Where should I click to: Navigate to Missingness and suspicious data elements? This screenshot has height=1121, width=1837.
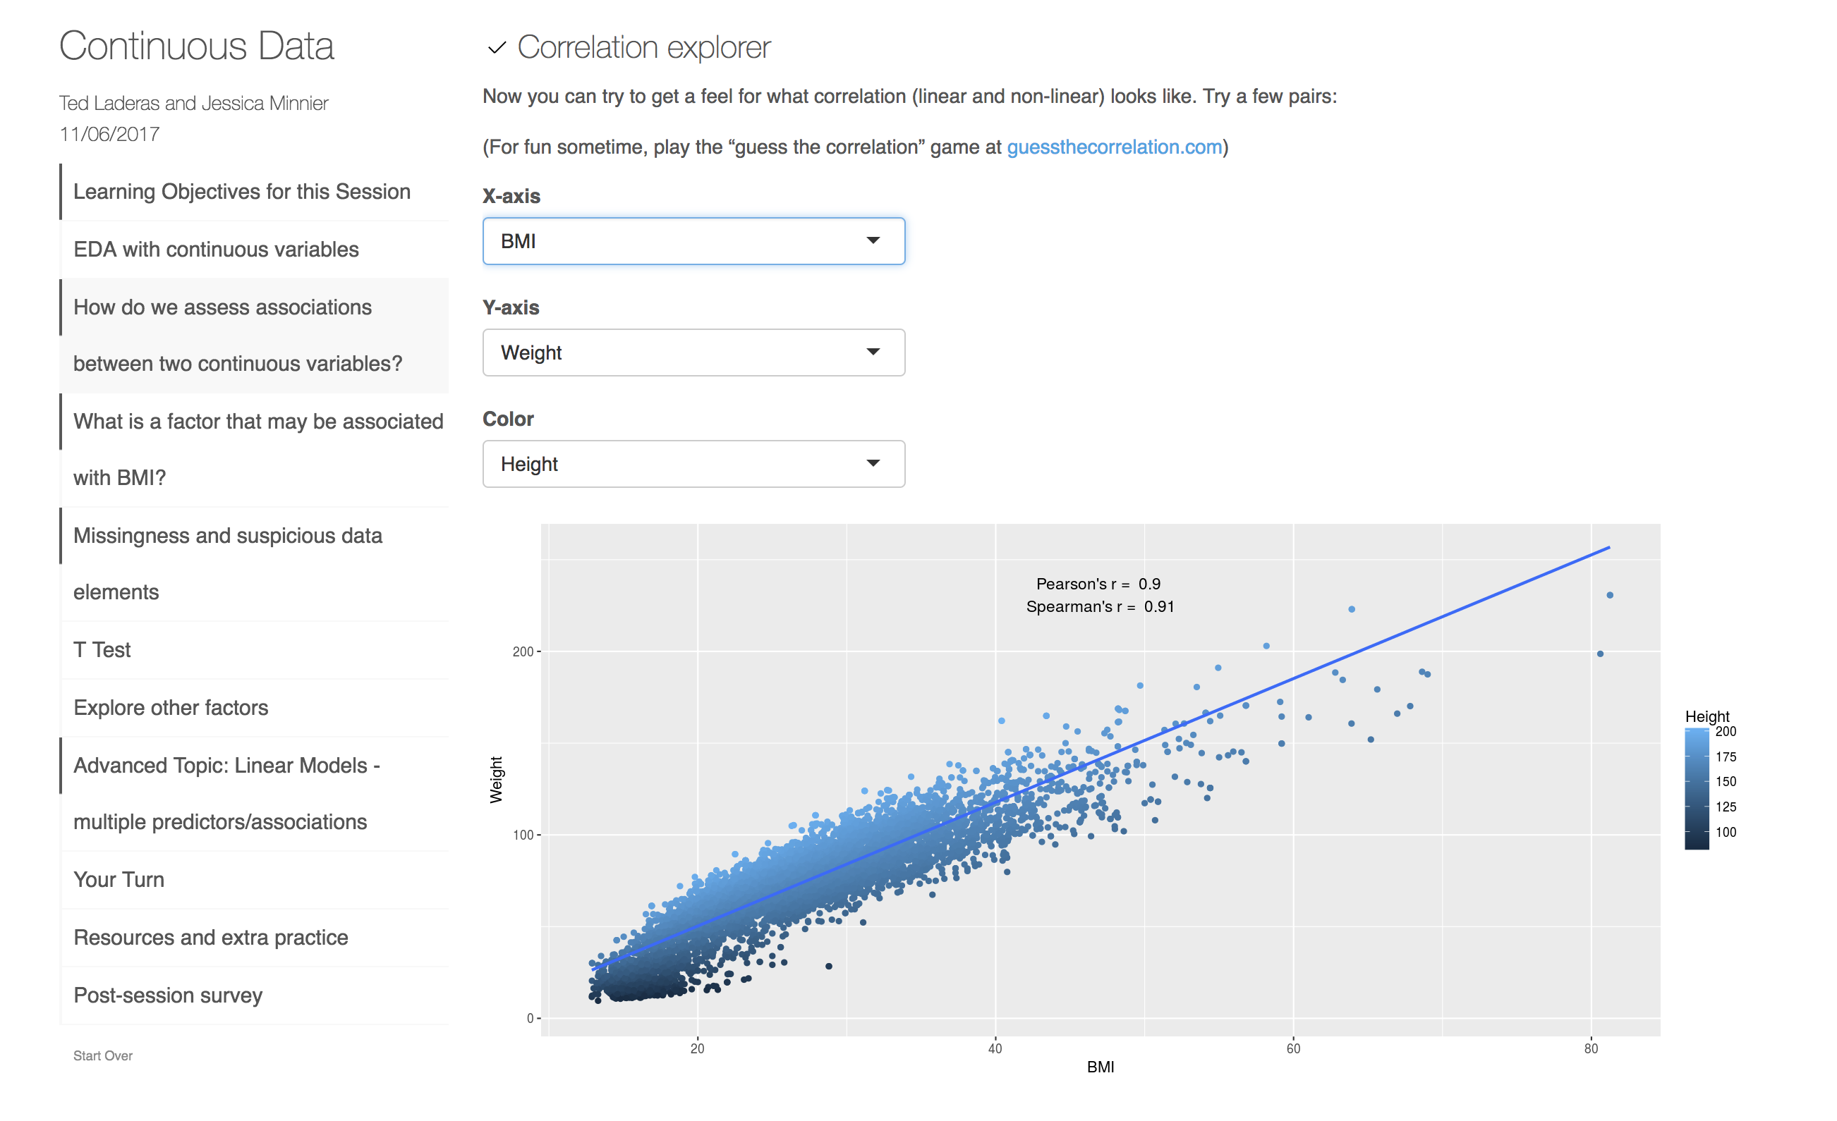tap(254, 564)
